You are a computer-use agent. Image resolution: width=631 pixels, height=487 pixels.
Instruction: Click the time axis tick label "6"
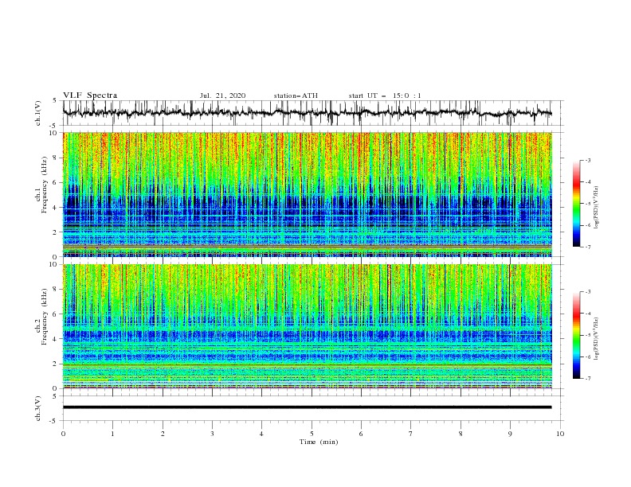click(x=361, y=434)
